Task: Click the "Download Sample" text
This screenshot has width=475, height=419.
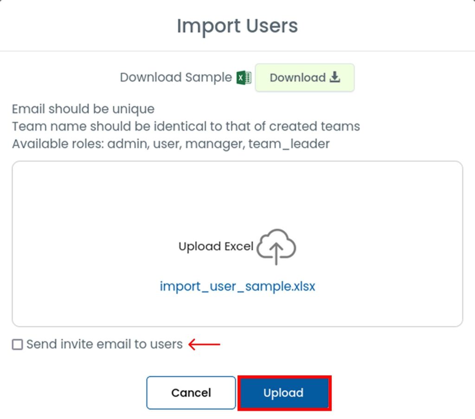Action: [x=176, y=77]
